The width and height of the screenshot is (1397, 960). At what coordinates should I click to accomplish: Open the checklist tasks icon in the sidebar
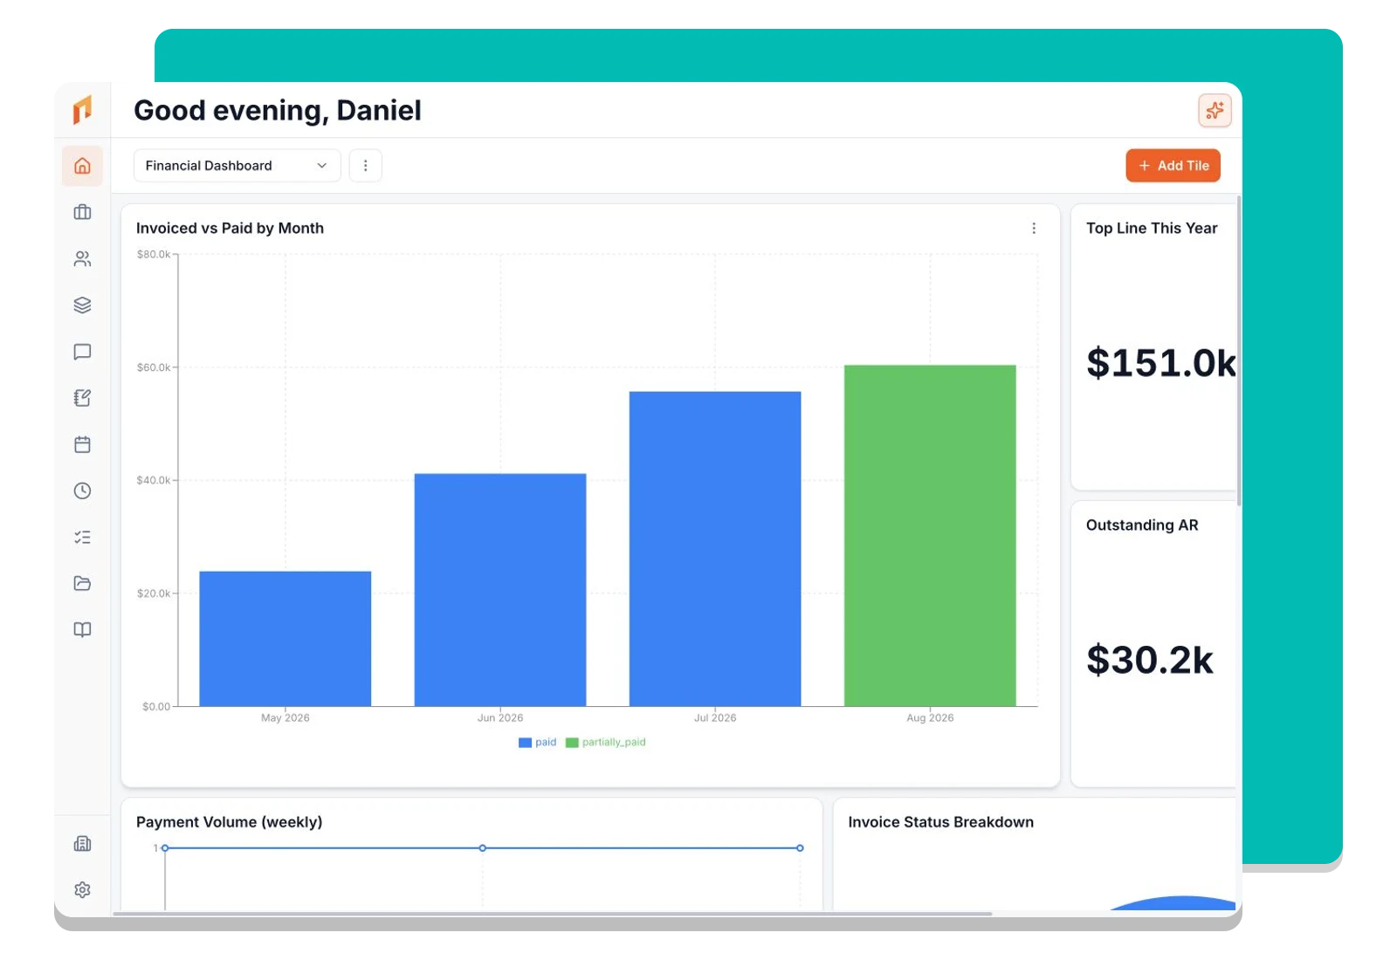pos(82,537)
